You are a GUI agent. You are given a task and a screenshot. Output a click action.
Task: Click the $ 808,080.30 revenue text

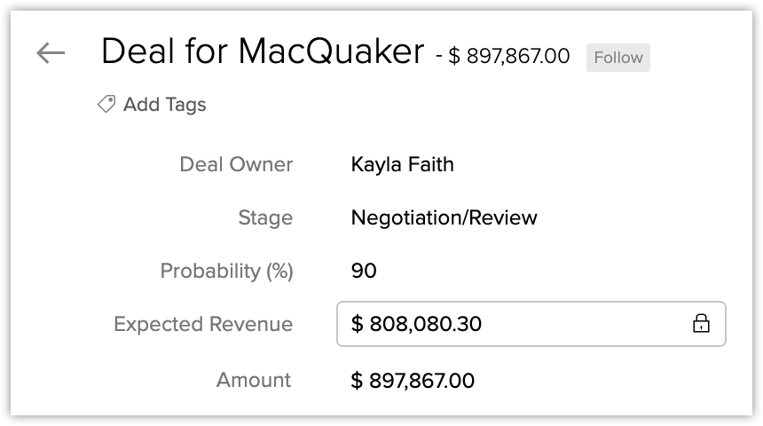(x=416, y=324)
